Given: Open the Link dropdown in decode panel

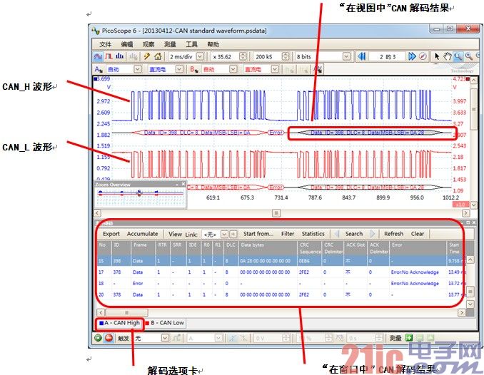Looking at the screenshot, I should click(x=224, y=234).
